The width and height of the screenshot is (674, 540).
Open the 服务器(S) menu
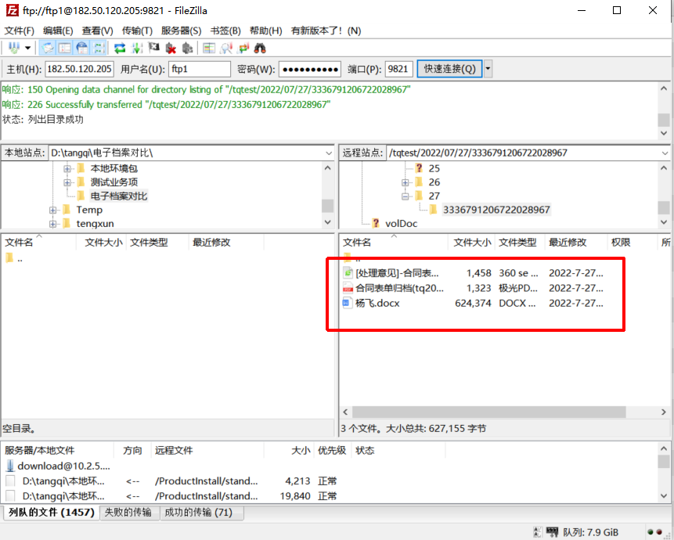(x=181, y=31)
